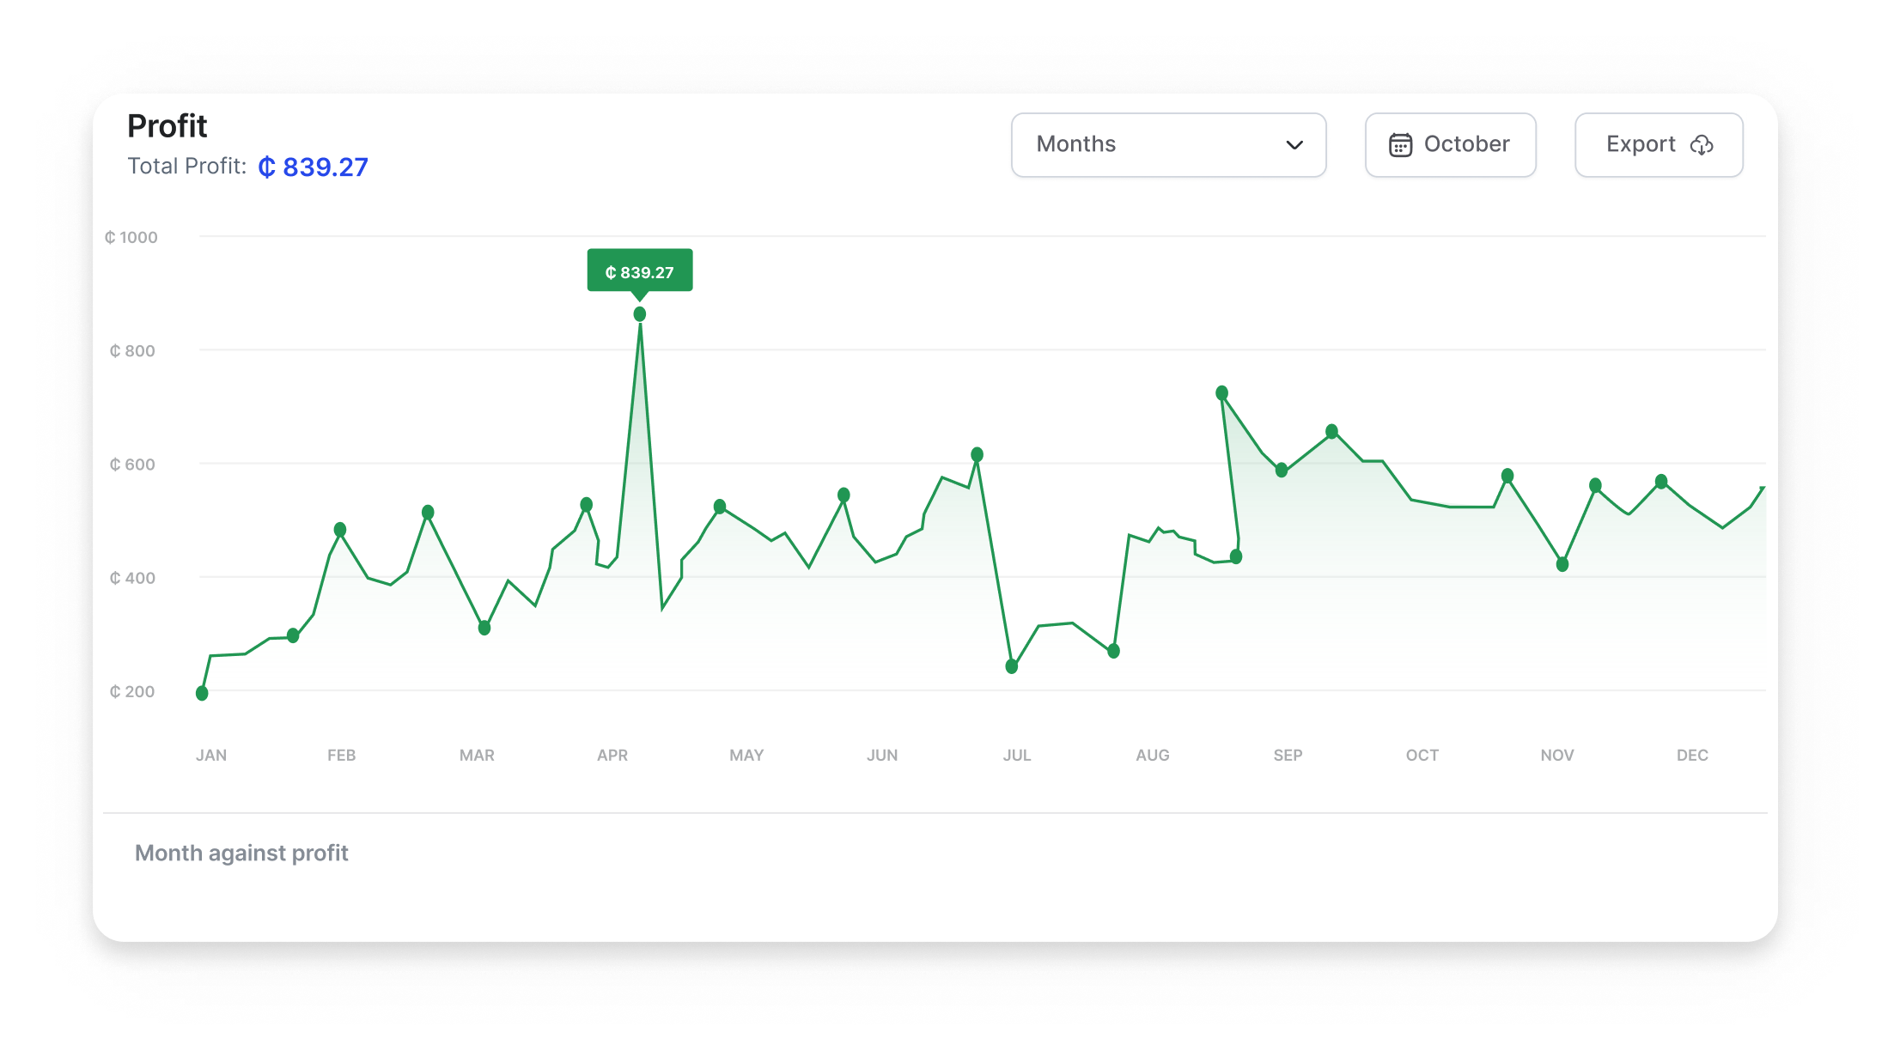Image resolution: width=1894 pixels, height=1057 pixels.
Task: Click the NOV axis label
Action: point(1557,755)
